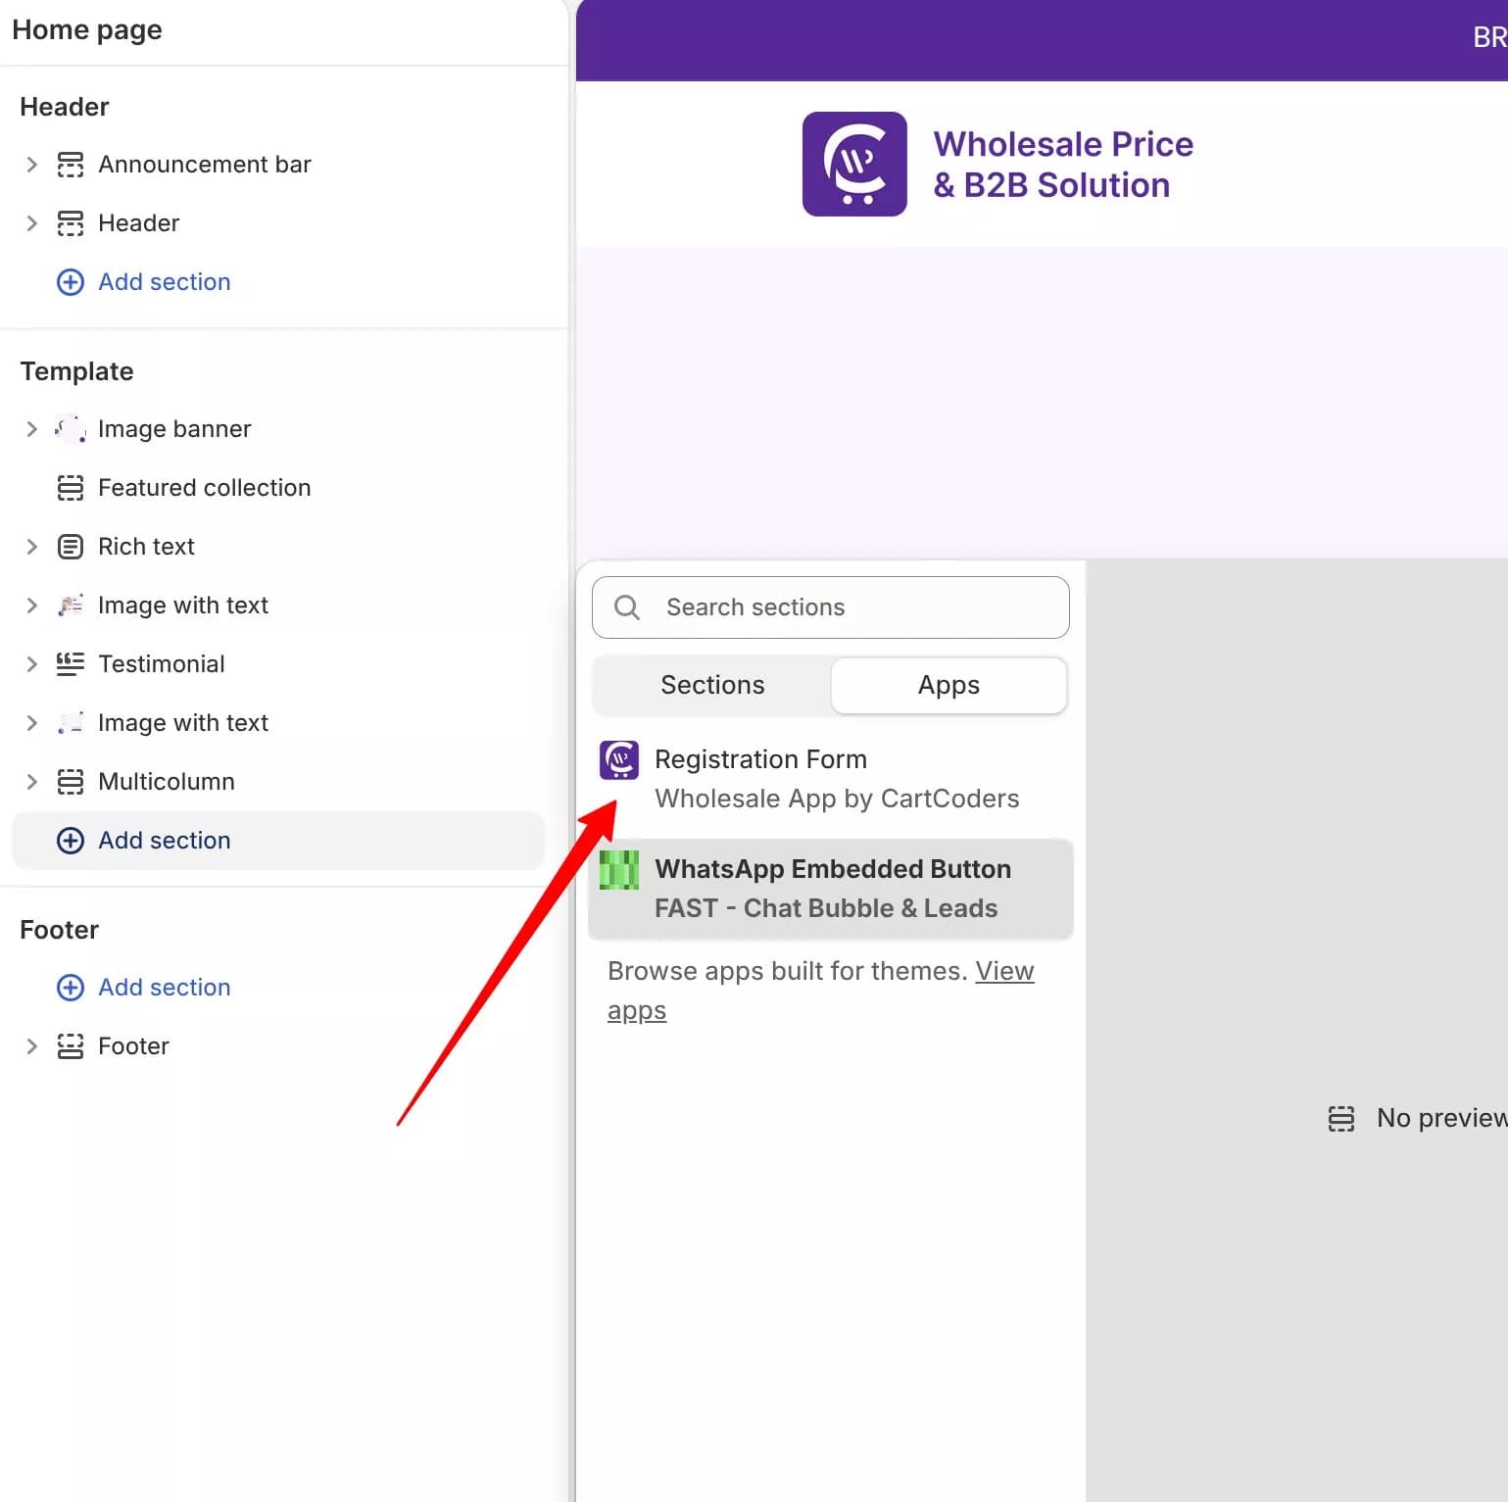
Task: Click the FAST - Chat Bubble & Leads subtitle
Action: coord(826,908)
